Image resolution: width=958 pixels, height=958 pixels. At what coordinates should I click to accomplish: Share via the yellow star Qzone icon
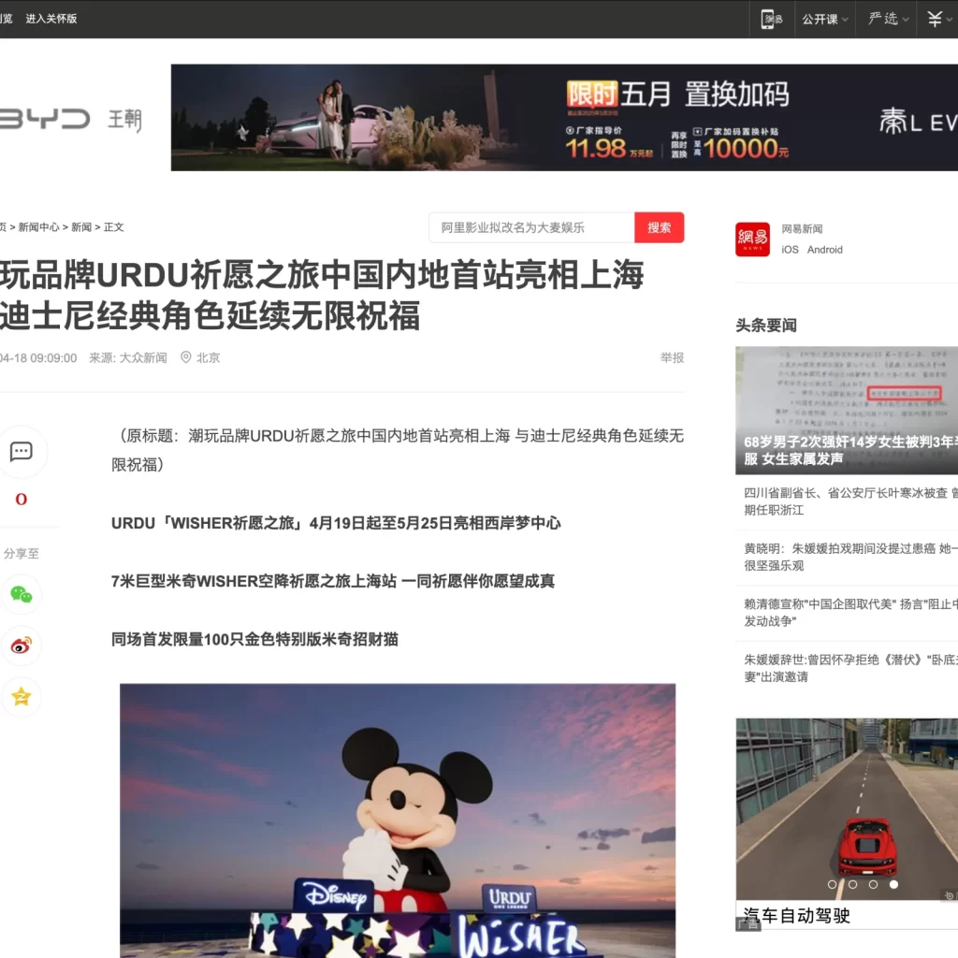tap(22, 697)
